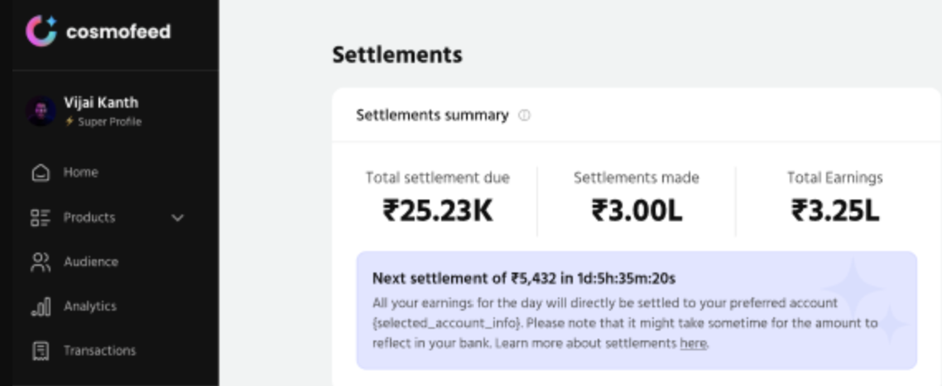Click the Cosmofeed logo icon
942x386 pixels.
[40, 31]
